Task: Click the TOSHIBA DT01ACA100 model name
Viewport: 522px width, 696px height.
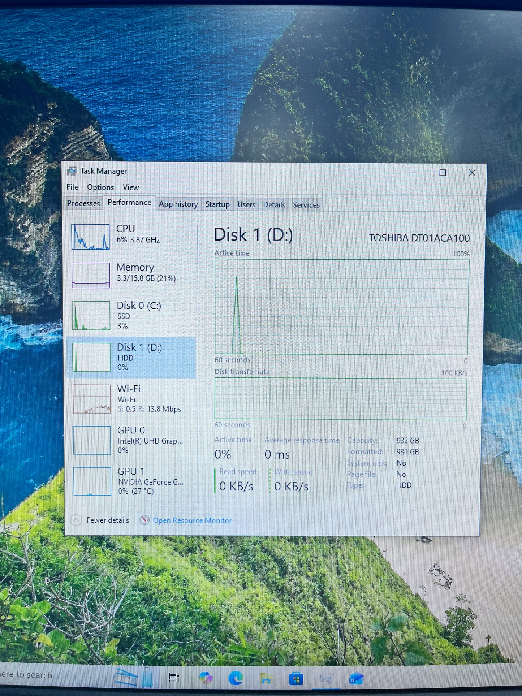Action: tap(419, 238)
